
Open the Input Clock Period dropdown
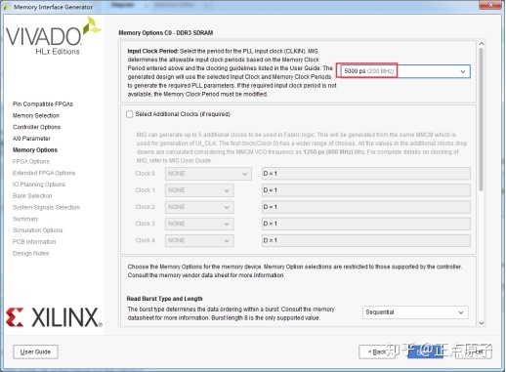pos(405,71)
